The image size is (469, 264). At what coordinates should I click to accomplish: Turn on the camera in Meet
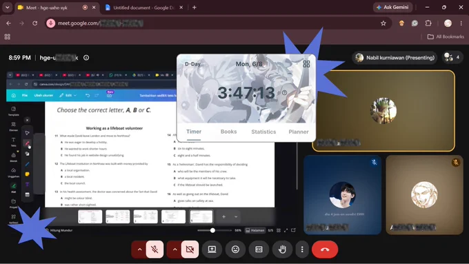click(190, 250)
